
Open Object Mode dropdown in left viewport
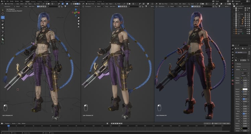10,4
